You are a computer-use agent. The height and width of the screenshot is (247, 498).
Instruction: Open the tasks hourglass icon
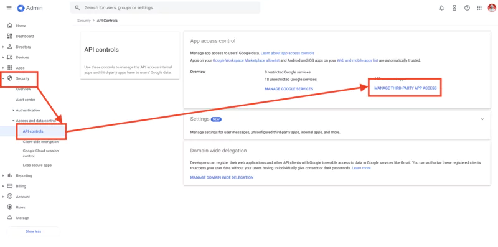click(454, 8)
